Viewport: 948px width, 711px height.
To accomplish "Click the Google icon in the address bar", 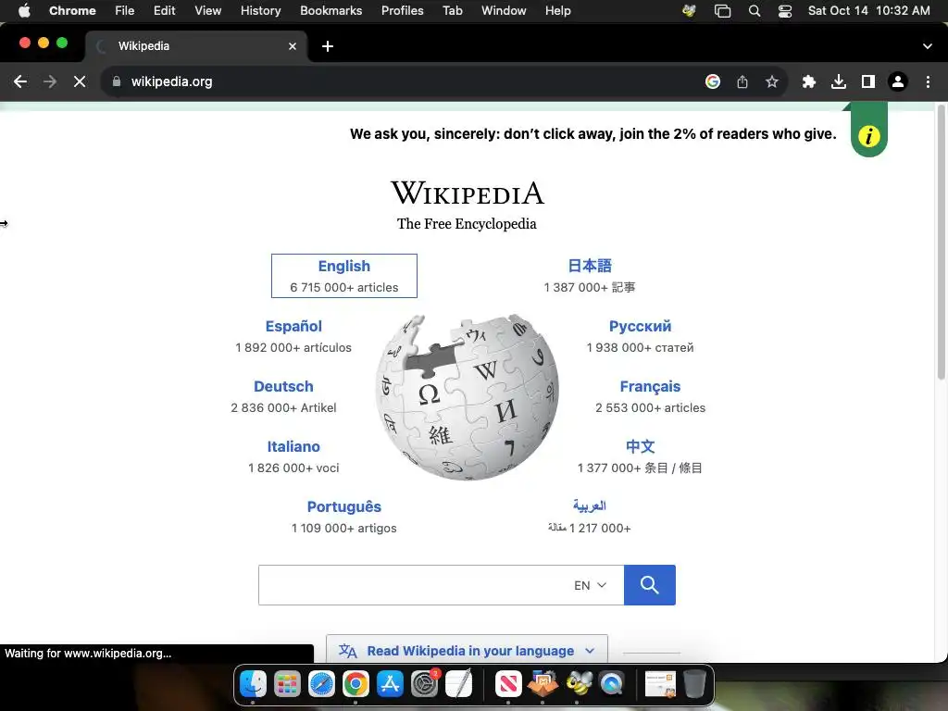I will pyautogui.click(x=713, y=81).
